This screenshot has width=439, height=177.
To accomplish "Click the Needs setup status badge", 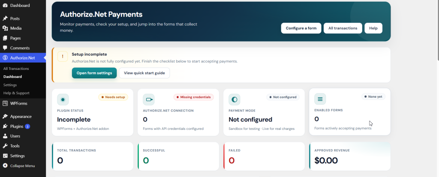I will pyautogui.click(x=113, y=97).
